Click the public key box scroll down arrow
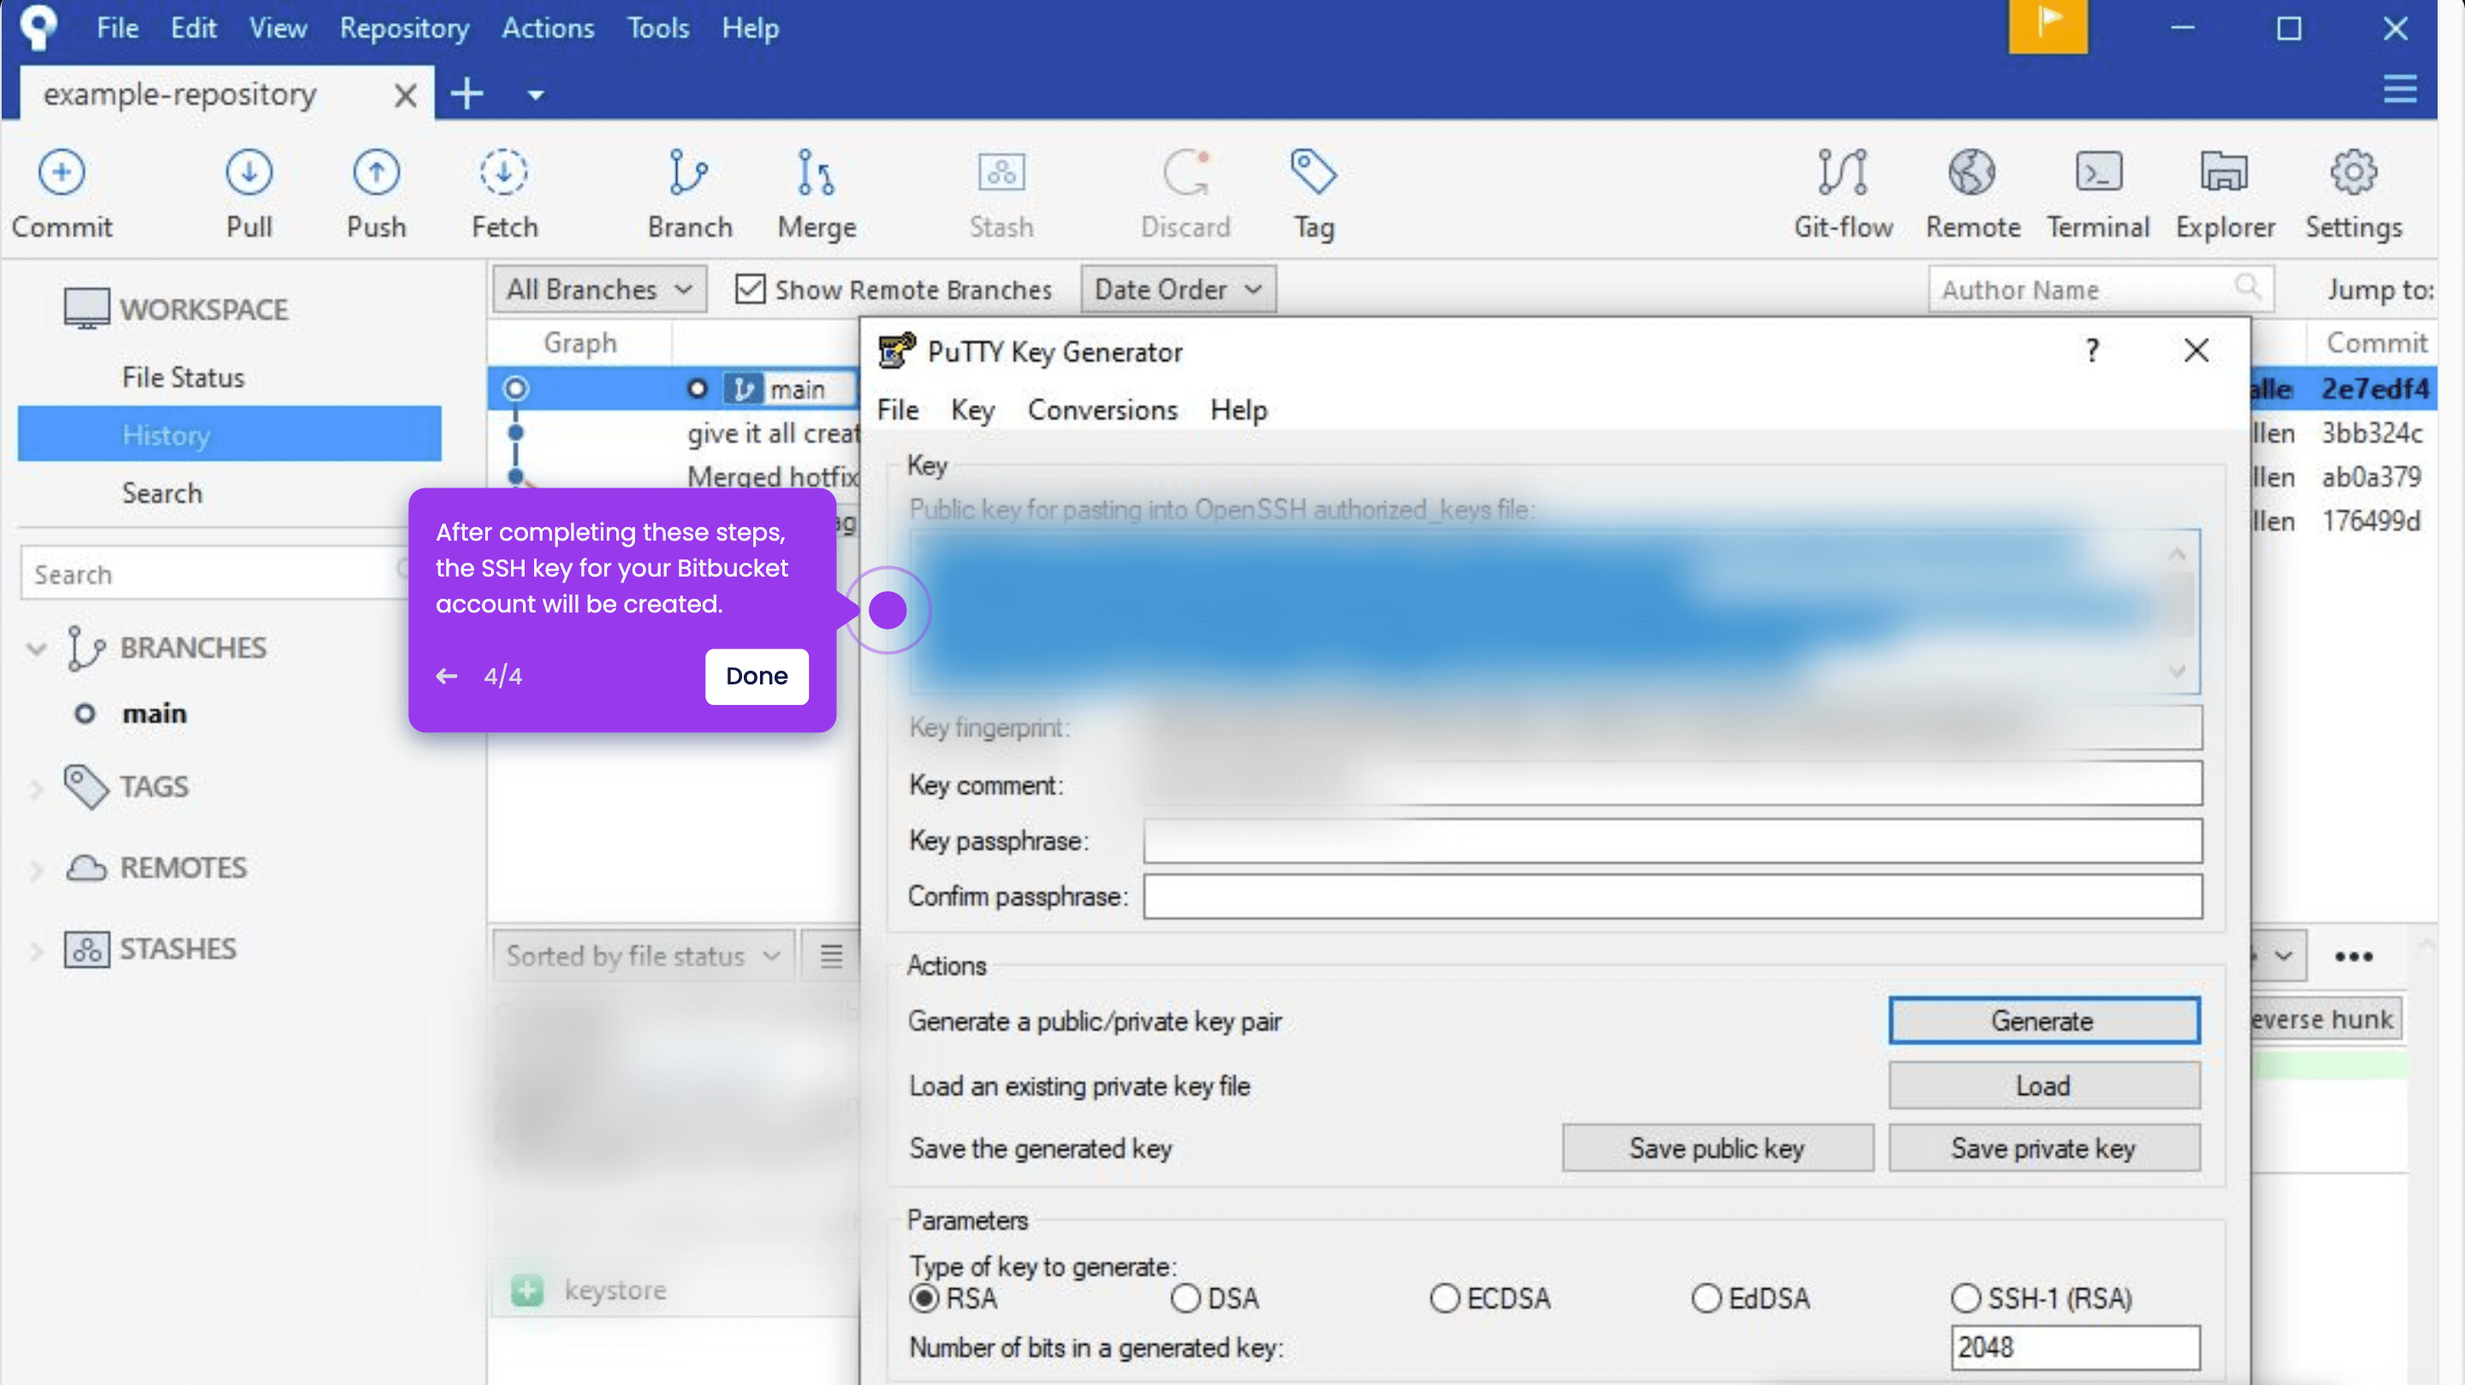 tap(2177, 672)
